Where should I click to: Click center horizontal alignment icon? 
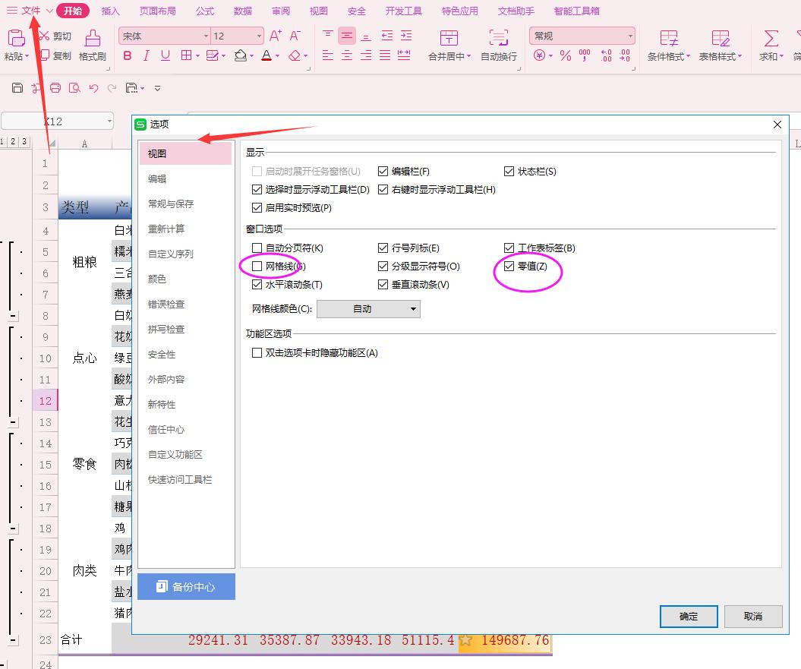pos(347,55)
